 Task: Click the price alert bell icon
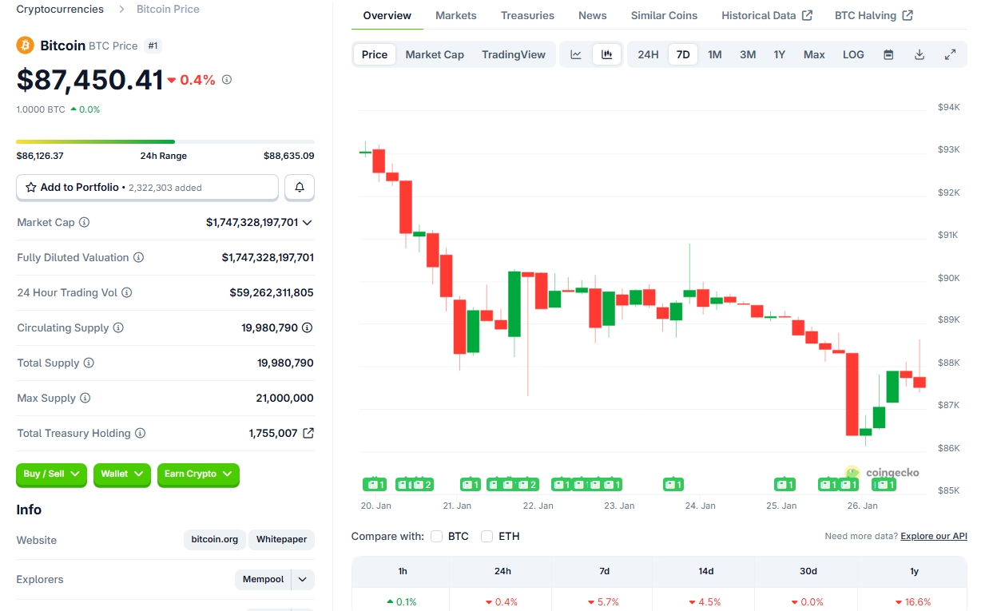[x=300, y=187]
